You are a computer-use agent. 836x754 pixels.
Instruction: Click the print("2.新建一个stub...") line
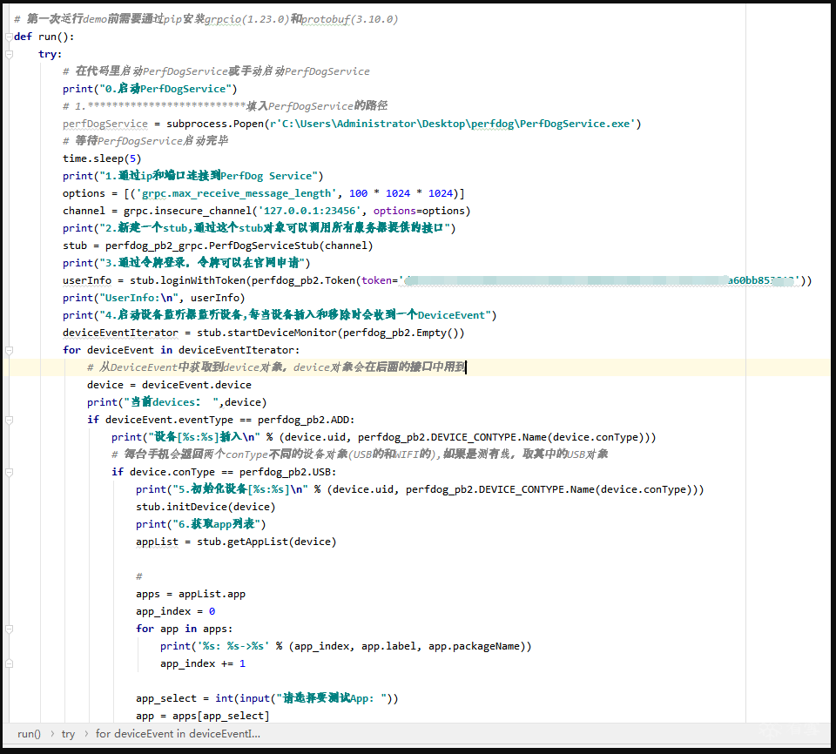[x=259, y=228]
